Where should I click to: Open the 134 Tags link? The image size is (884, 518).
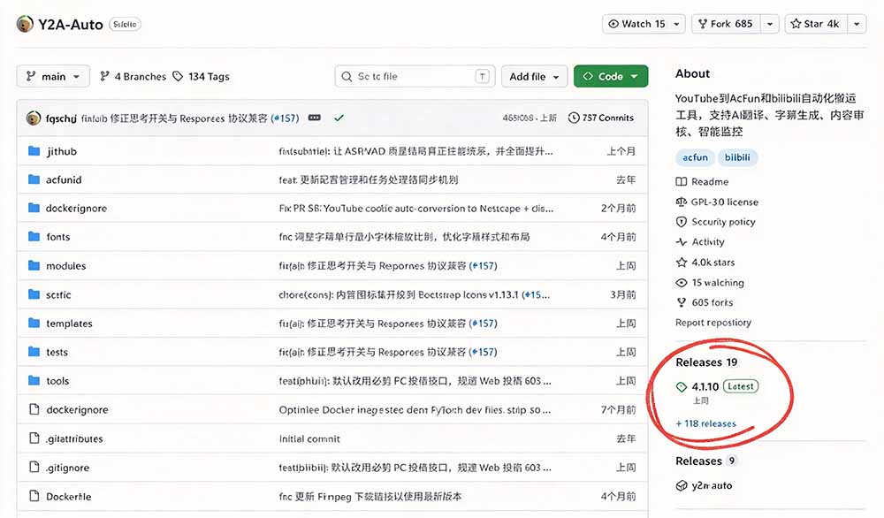coord(202,76)
